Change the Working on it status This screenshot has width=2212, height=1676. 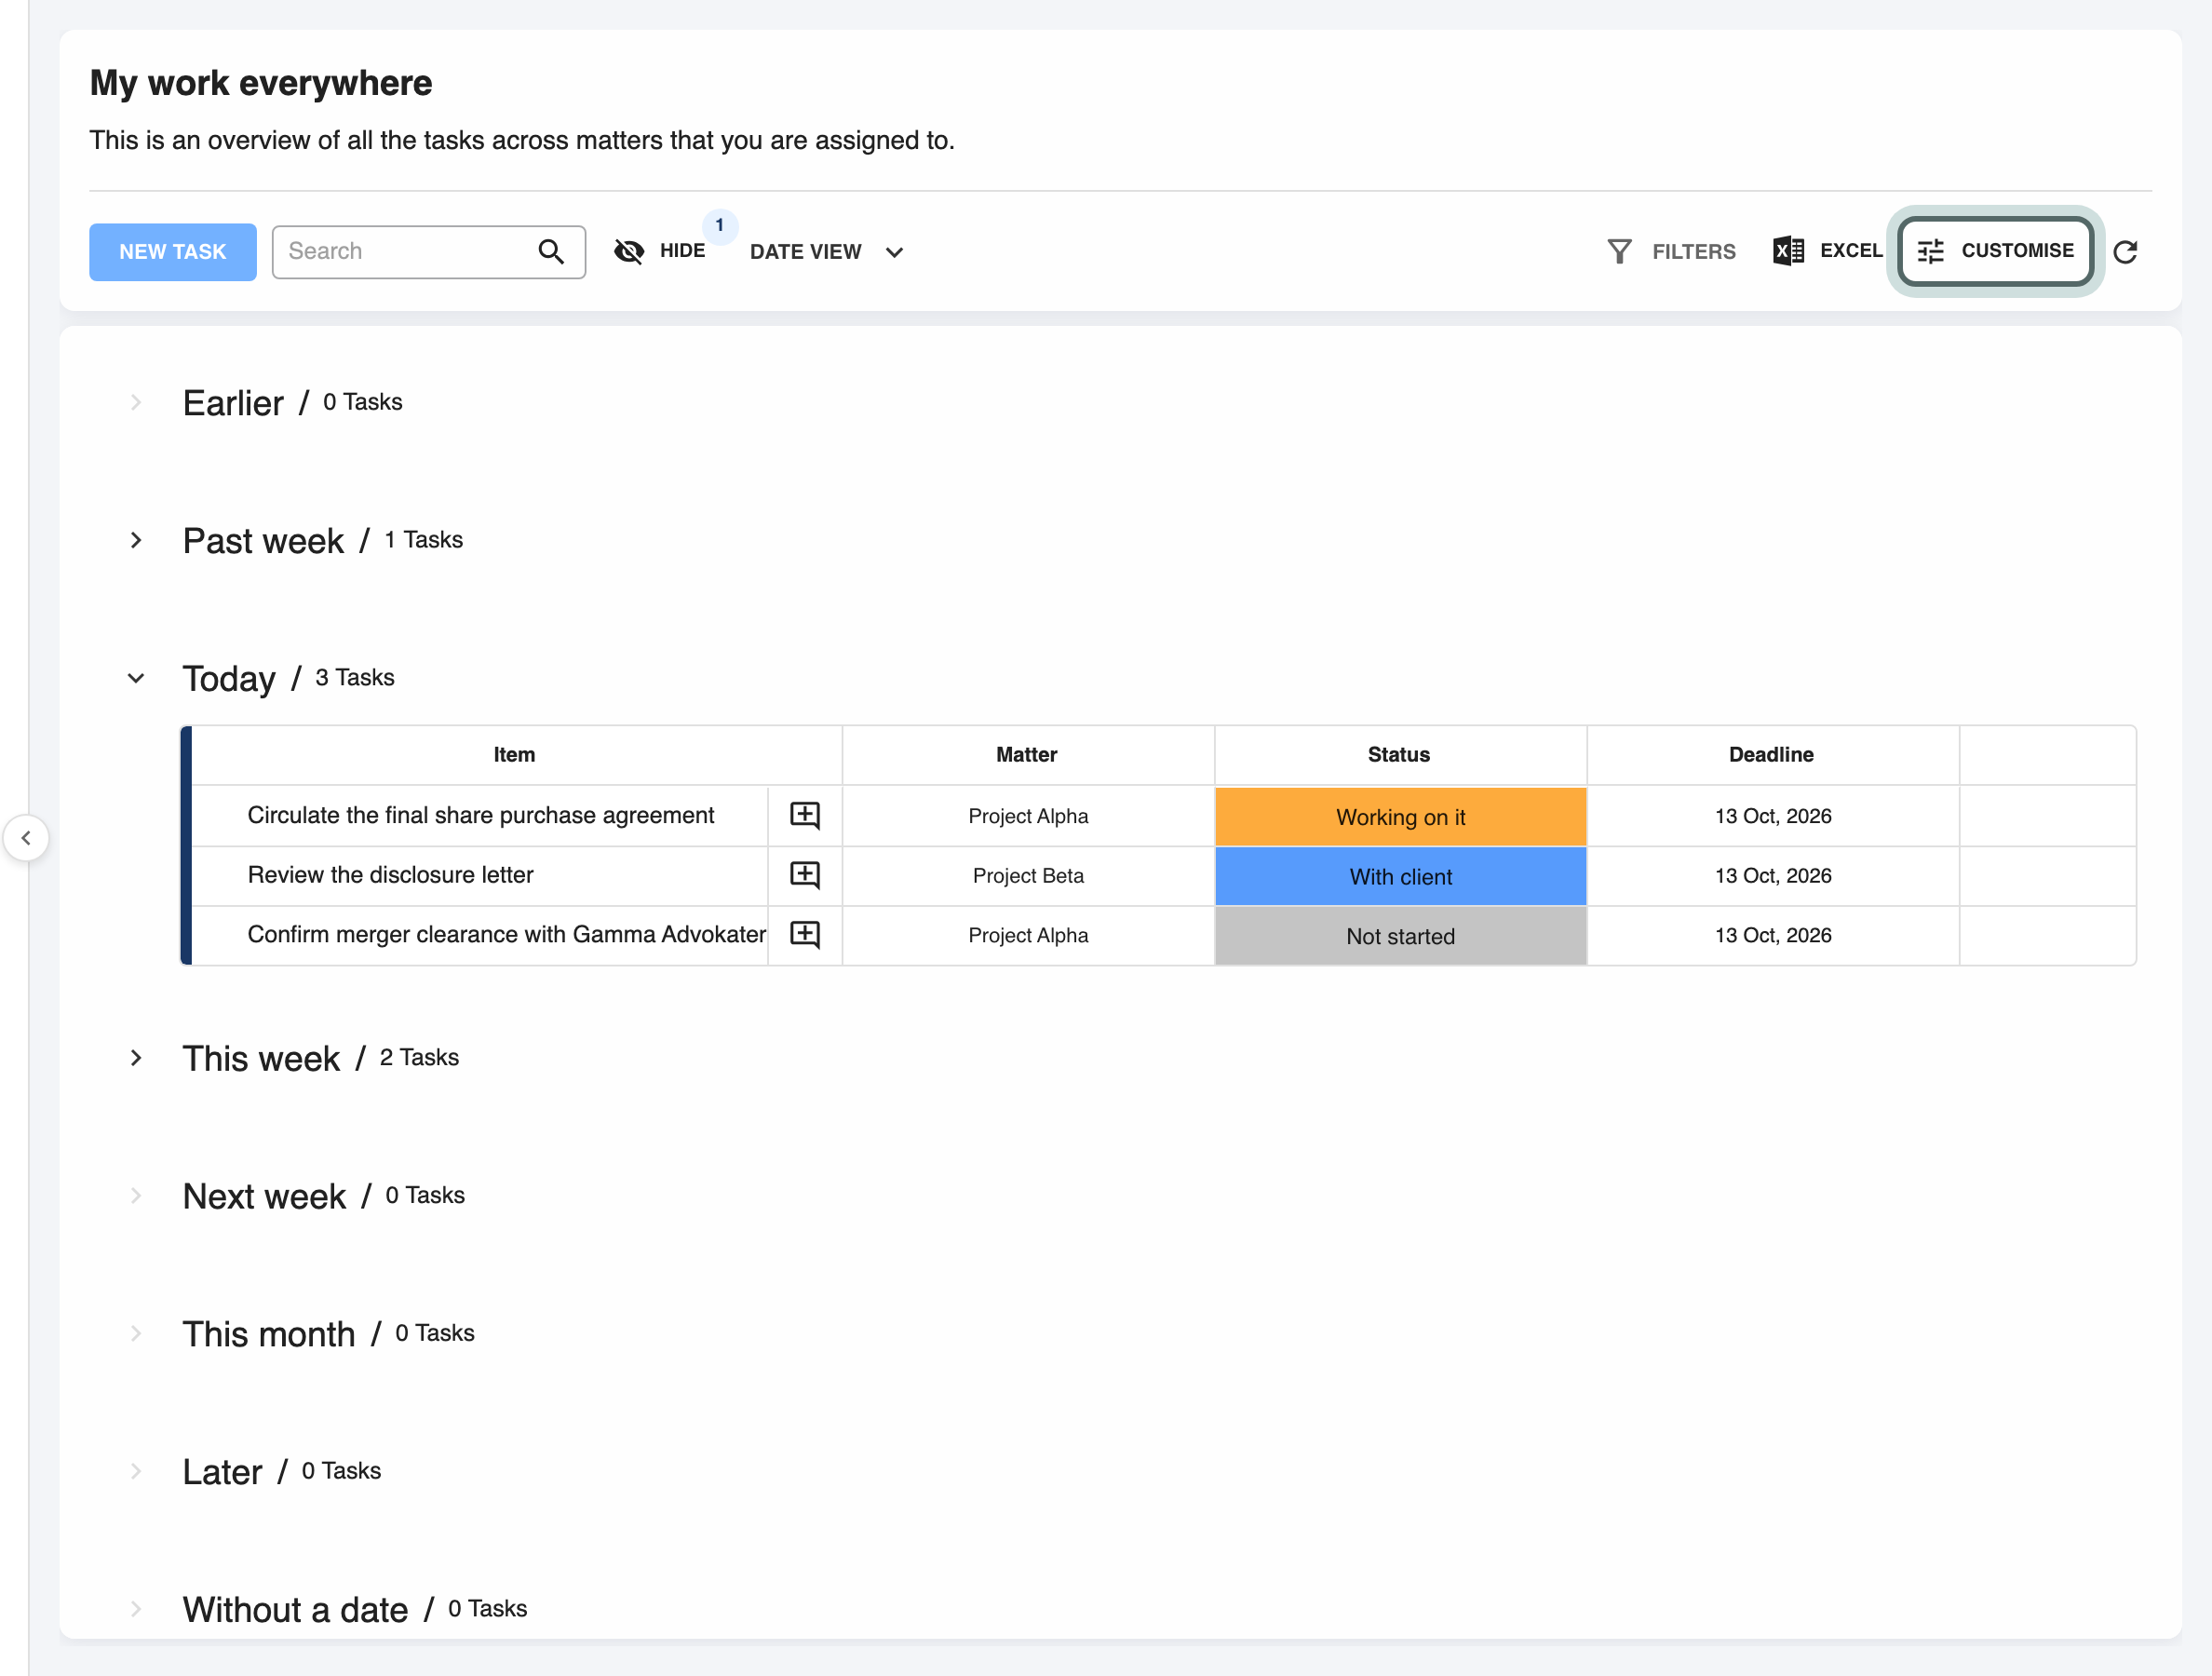(1400, 817)
